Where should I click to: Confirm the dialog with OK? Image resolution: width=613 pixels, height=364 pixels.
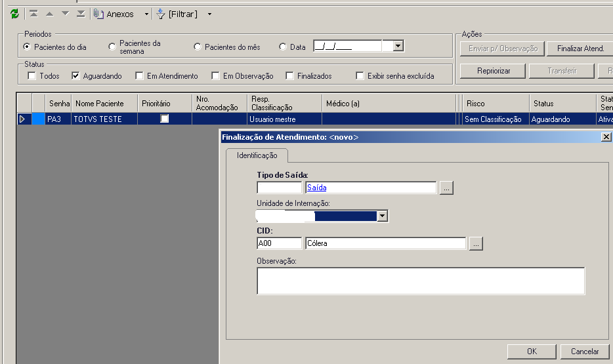532,352
